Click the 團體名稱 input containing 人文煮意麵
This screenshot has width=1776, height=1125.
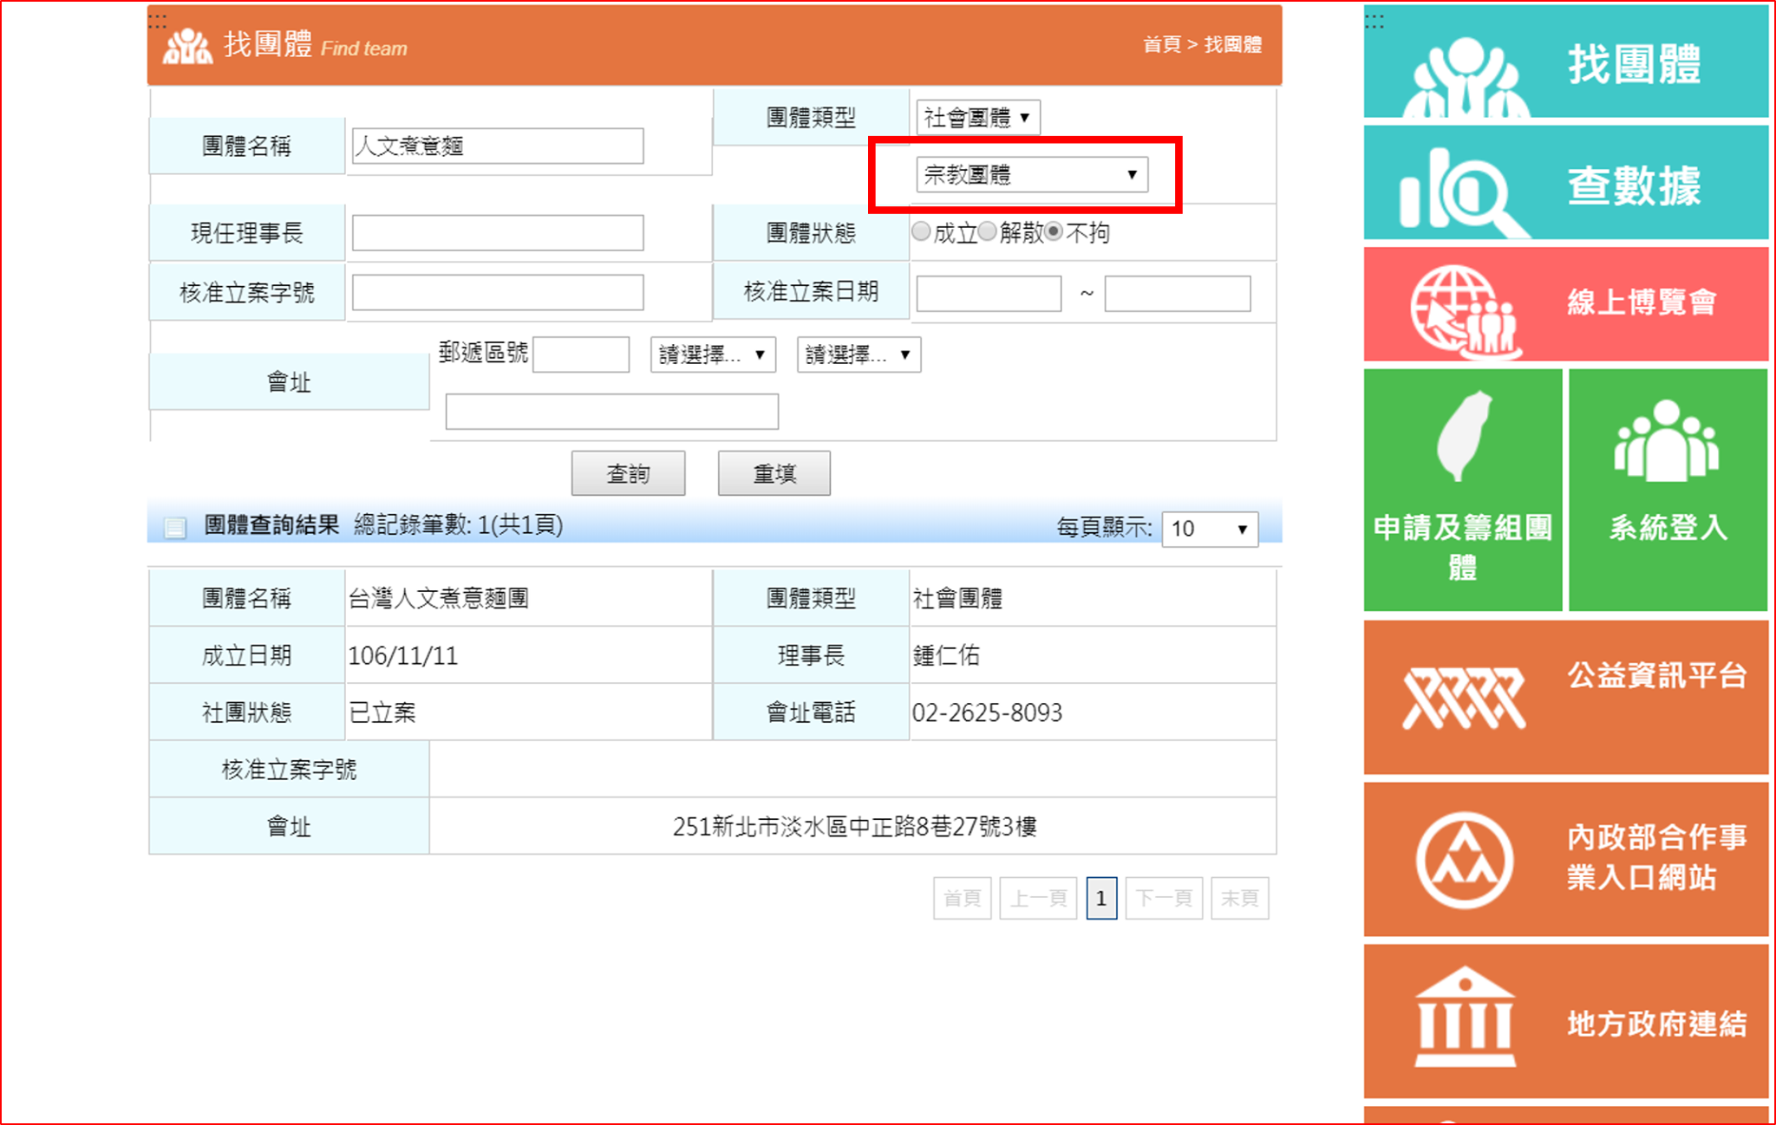[x=498, y=146]
